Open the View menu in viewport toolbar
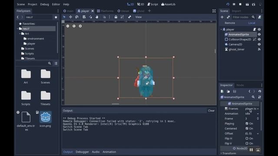278x156 pixels. pyautogui.click(x=138, y=17)
